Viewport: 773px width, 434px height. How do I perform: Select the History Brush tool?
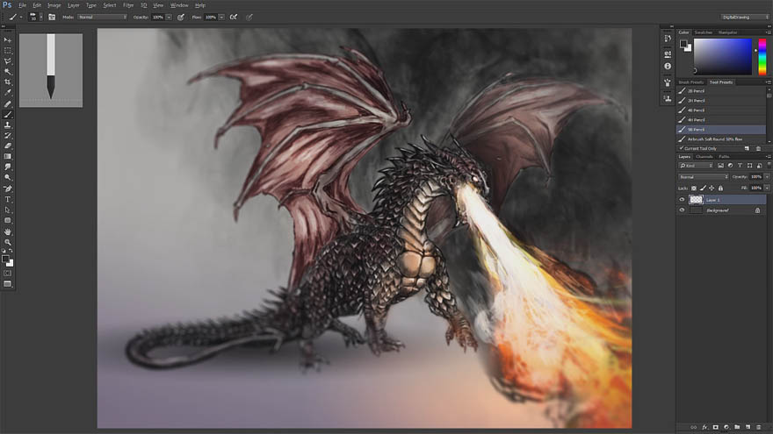[7, 135]
